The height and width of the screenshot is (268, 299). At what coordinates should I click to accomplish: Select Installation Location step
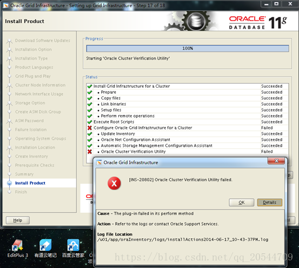35,148
